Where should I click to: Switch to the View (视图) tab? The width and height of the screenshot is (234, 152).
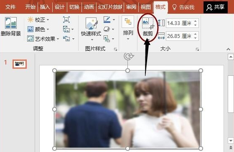(146, 7)
